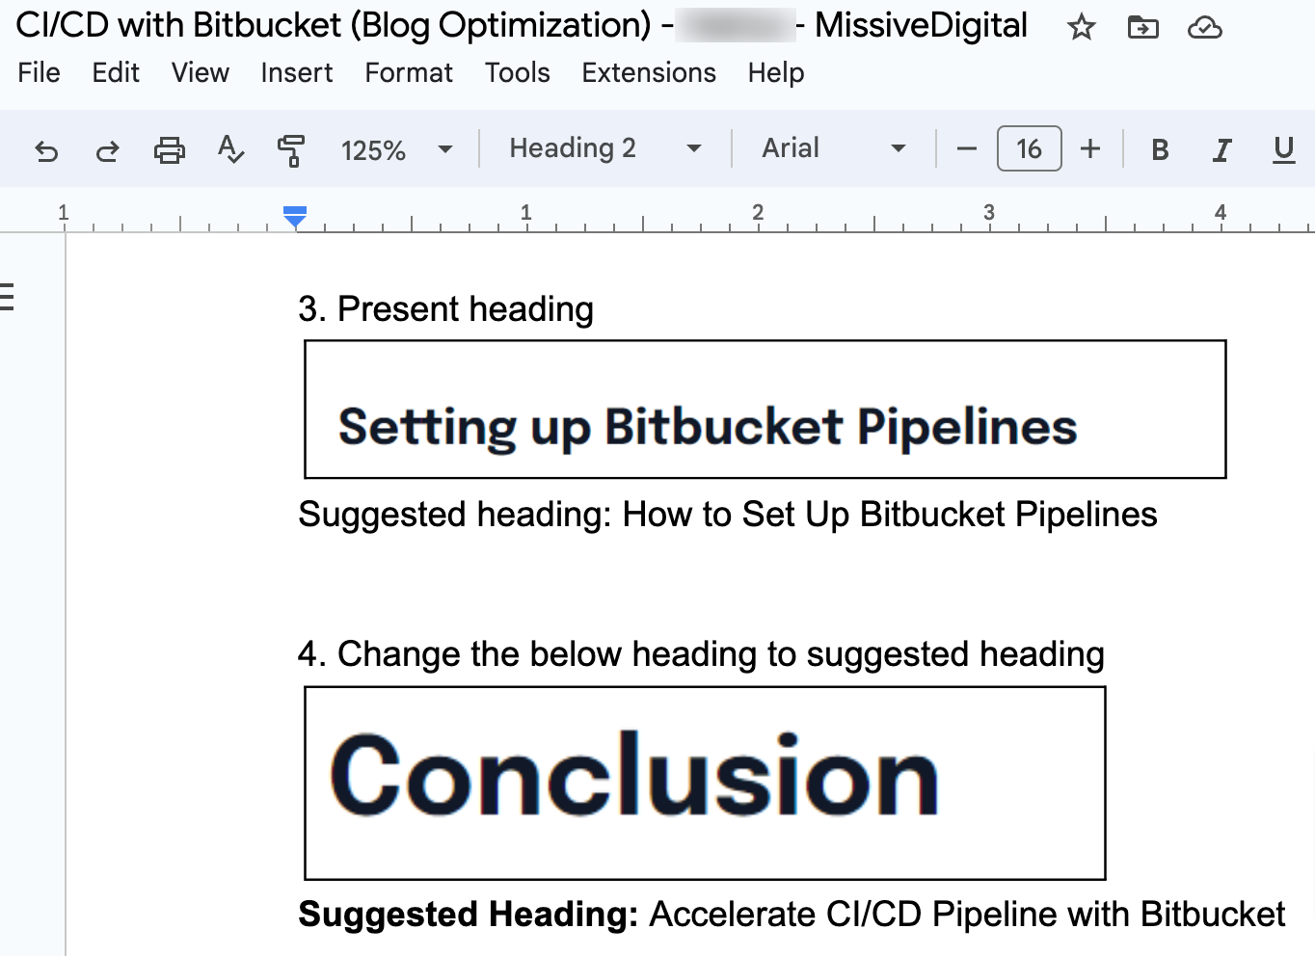This screenshot has height=956, width=1315.
Task: Increase font size with plus button
Action: 1090,149
